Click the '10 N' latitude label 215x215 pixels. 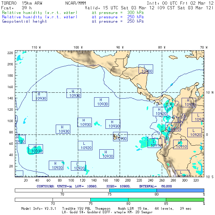[x=210, y=93]
